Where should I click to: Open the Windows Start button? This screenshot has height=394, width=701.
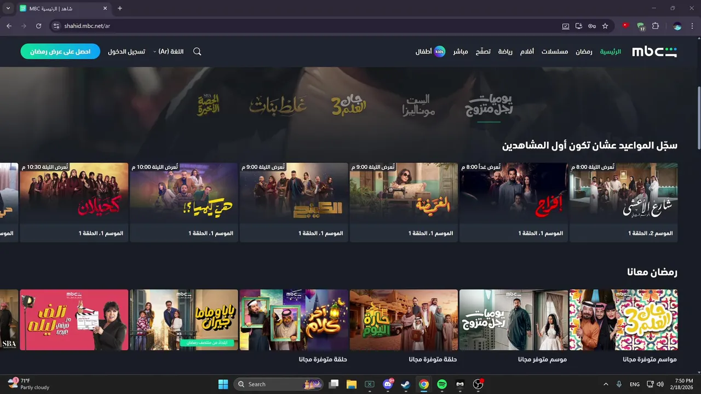(x=223, y=384)
